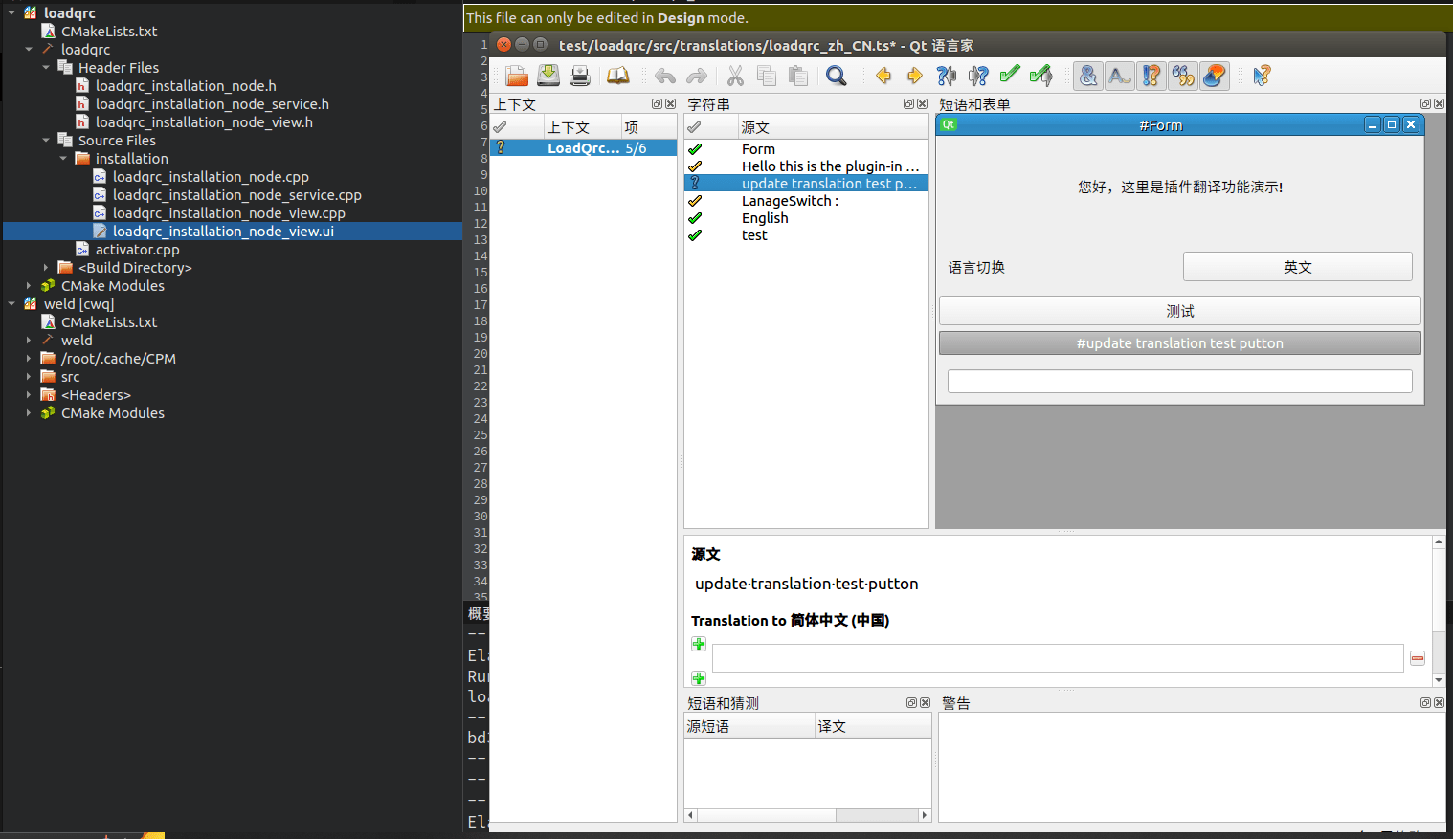Toggle done status of 'LanageSwitch :' string
This screenshot has height=839, width=1453.
[x=695, y=201]
